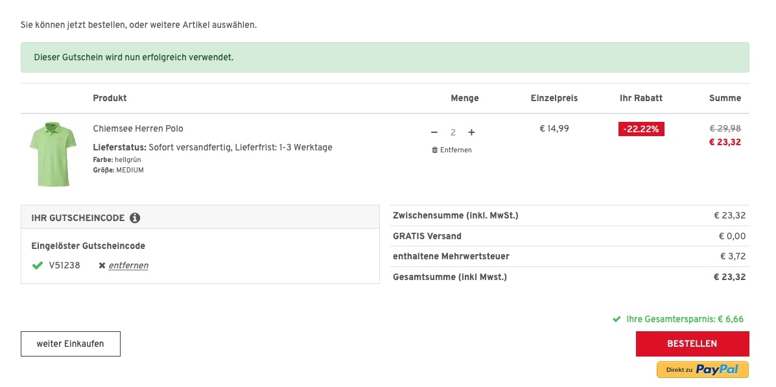Select the voucher code text V51238

[65, 265]
